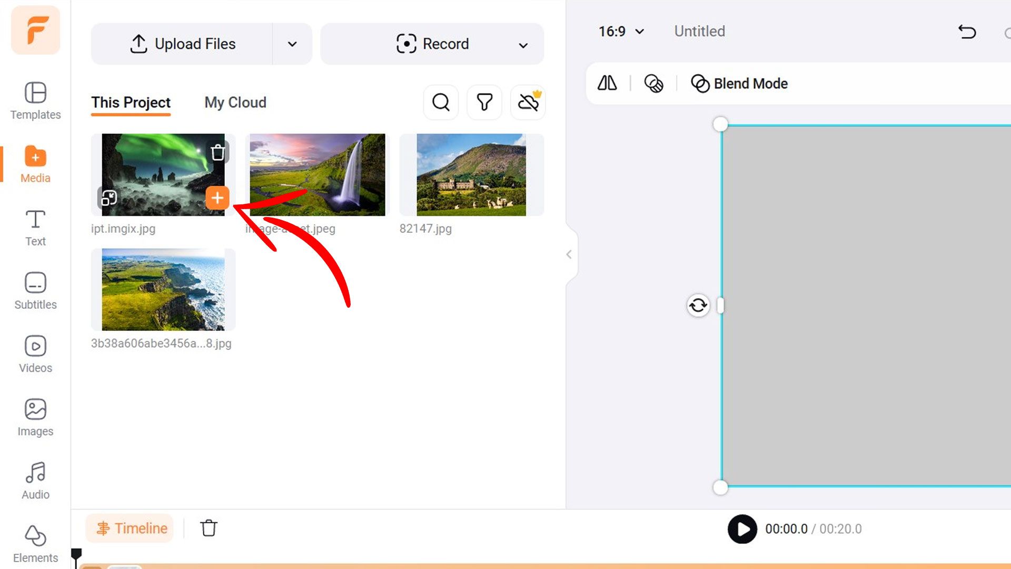Click the orange plus on ipt.imgix.jpg
The image size is (1011, 569).
pyautogui.click(x=217, y=198)
